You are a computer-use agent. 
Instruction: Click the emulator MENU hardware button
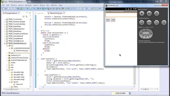pos(149,22)
